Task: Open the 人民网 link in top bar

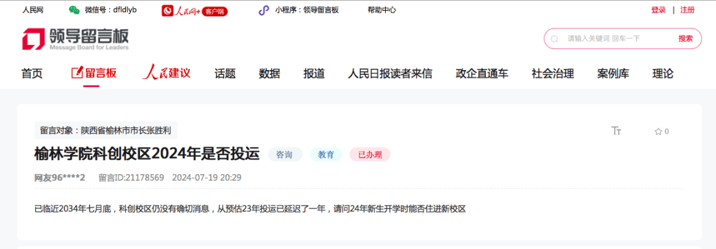Action: click(33, 10)
